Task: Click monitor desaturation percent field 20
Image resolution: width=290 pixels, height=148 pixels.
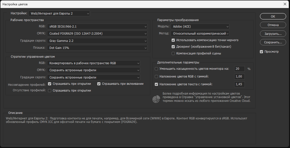Action: pyautogui.click(x=239, y=69)
